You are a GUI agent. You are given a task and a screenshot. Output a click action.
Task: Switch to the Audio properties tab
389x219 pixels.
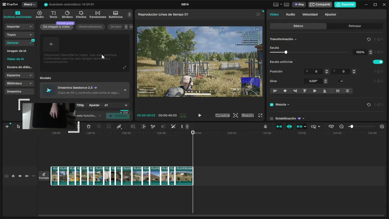pos(290,14)
